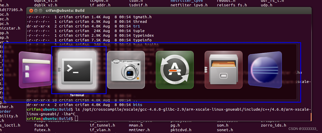Click 'typeinfo' in the terminal output
The height and width of the screenshot is (133, 322).
(x=142, y=40)
